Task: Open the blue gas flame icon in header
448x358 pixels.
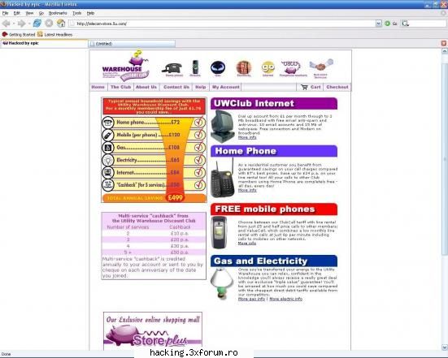Action: coord(218,67)
